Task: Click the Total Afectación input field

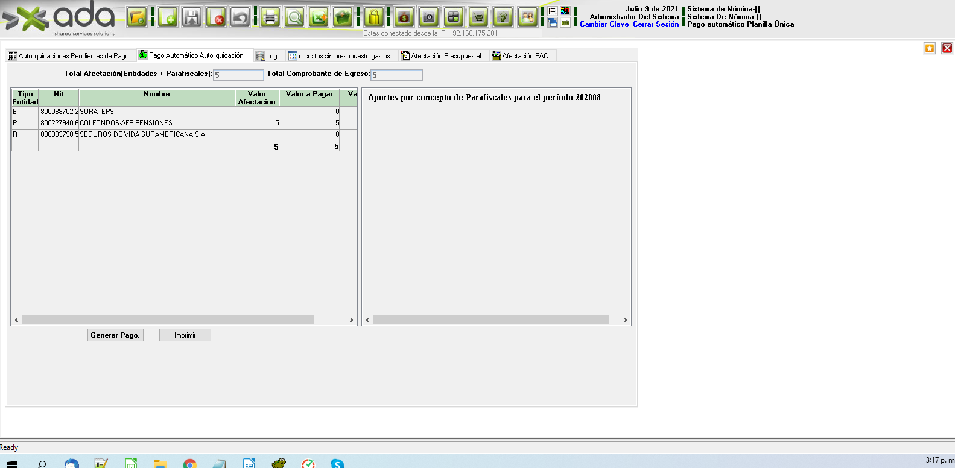Action: (x=238, y=75)
